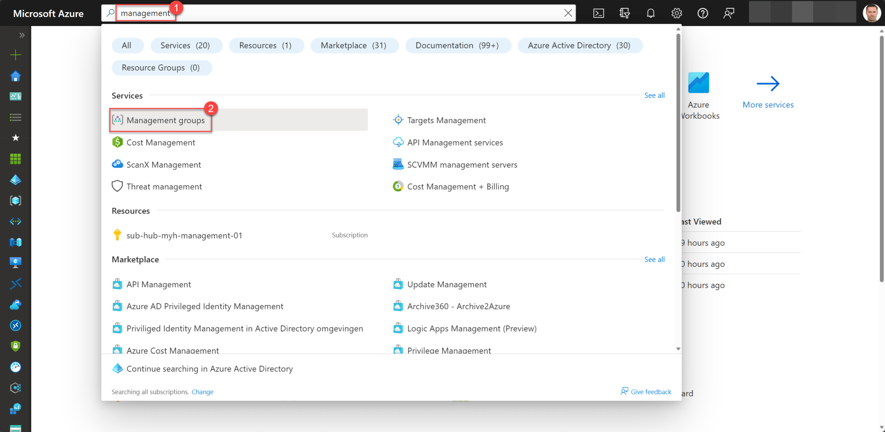
Task: Open the portal settings gear
Action: pyautogui.click(x=677, y=13)
